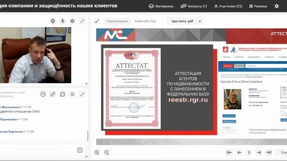Click the speaker's webcam video
The height and width of the screenshot is (161, 287).
pos(35,55)
